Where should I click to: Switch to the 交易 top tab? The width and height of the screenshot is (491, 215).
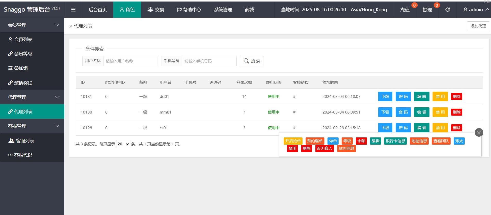click(x=156, y=10)
